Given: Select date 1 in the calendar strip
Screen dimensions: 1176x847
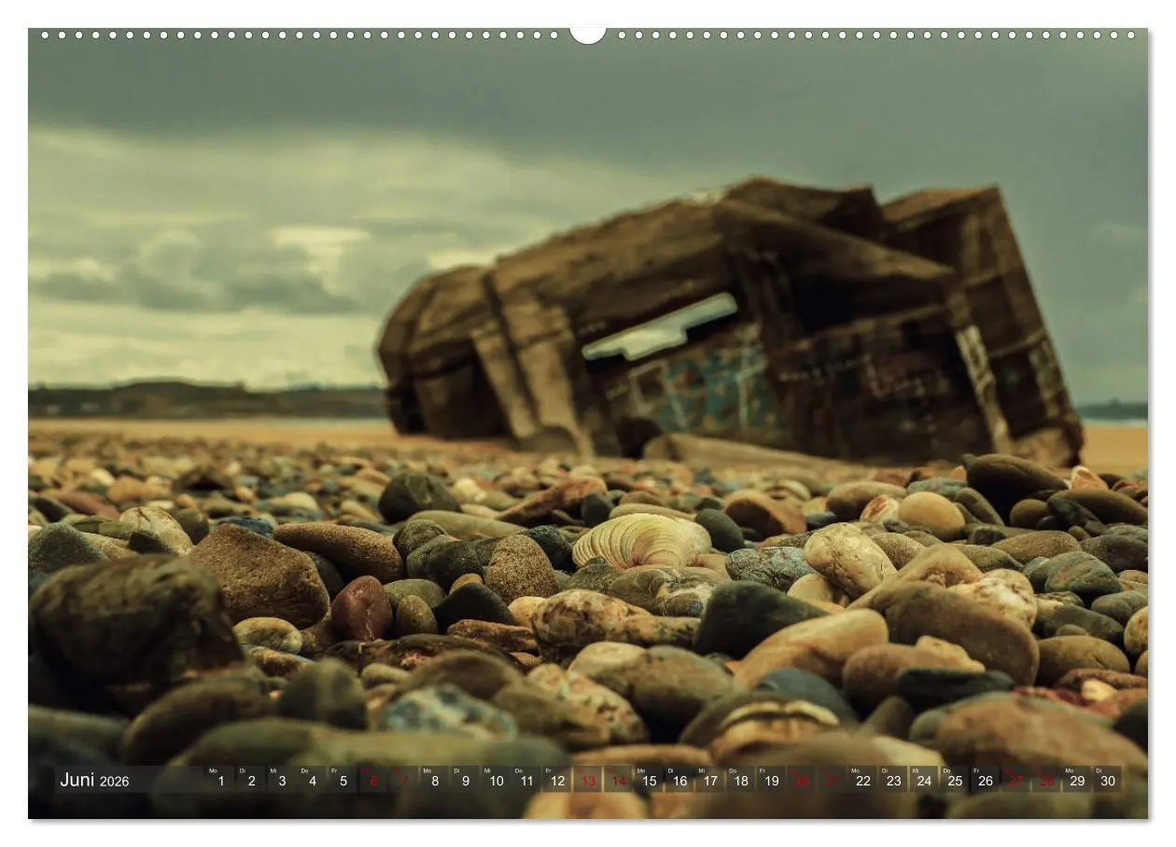Looking at the screenshot, I should click(220, 781).
